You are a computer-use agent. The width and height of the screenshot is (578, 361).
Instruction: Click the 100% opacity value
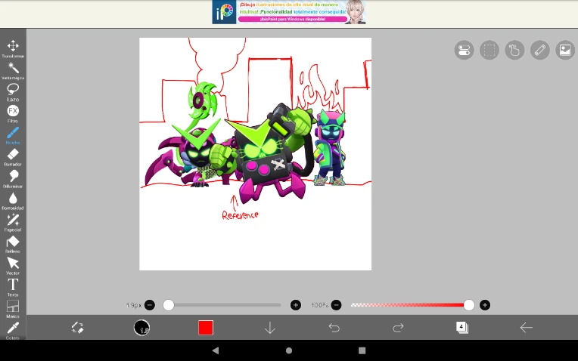319,305
